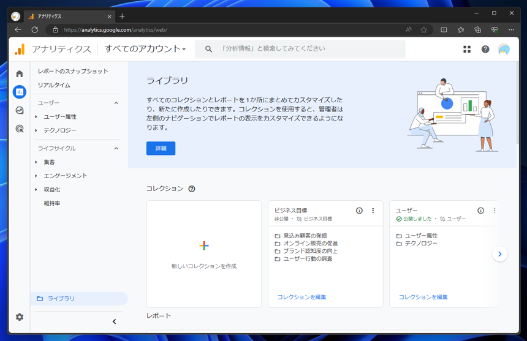Screen dimensions: 527x341
Task: Create new collection card
Action: [x=204, y=254]
